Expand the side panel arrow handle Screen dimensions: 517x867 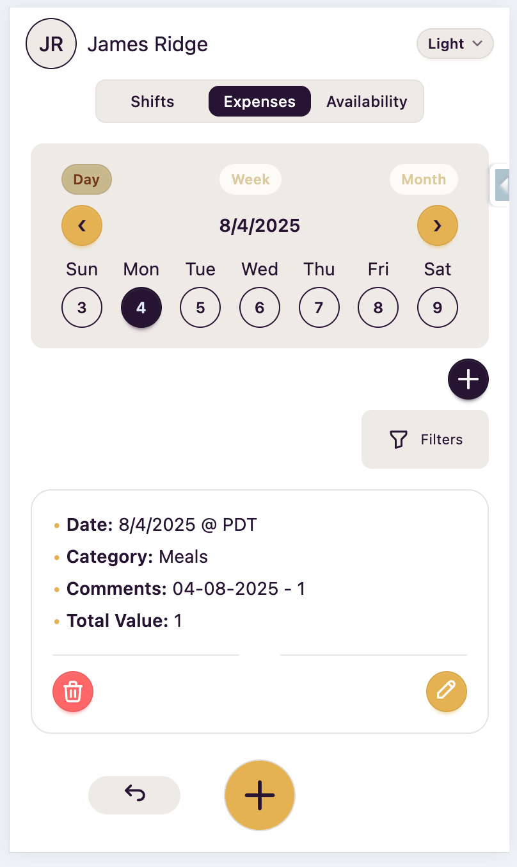503,185
